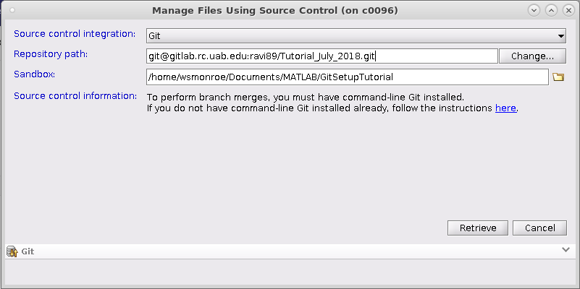Click the Git icon in status bar
Viewport: 580px width, 289px height.
click(12, 251)
